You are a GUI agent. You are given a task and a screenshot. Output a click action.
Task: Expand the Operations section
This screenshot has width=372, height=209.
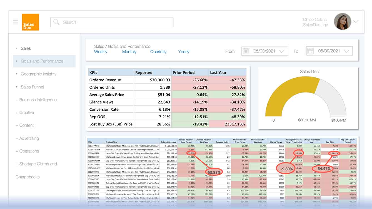[27, 151]
